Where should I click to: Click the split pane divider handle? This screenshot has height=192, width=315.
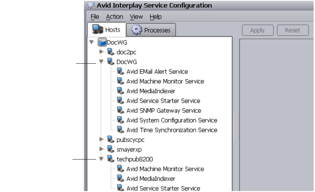(x=236, y=126)
